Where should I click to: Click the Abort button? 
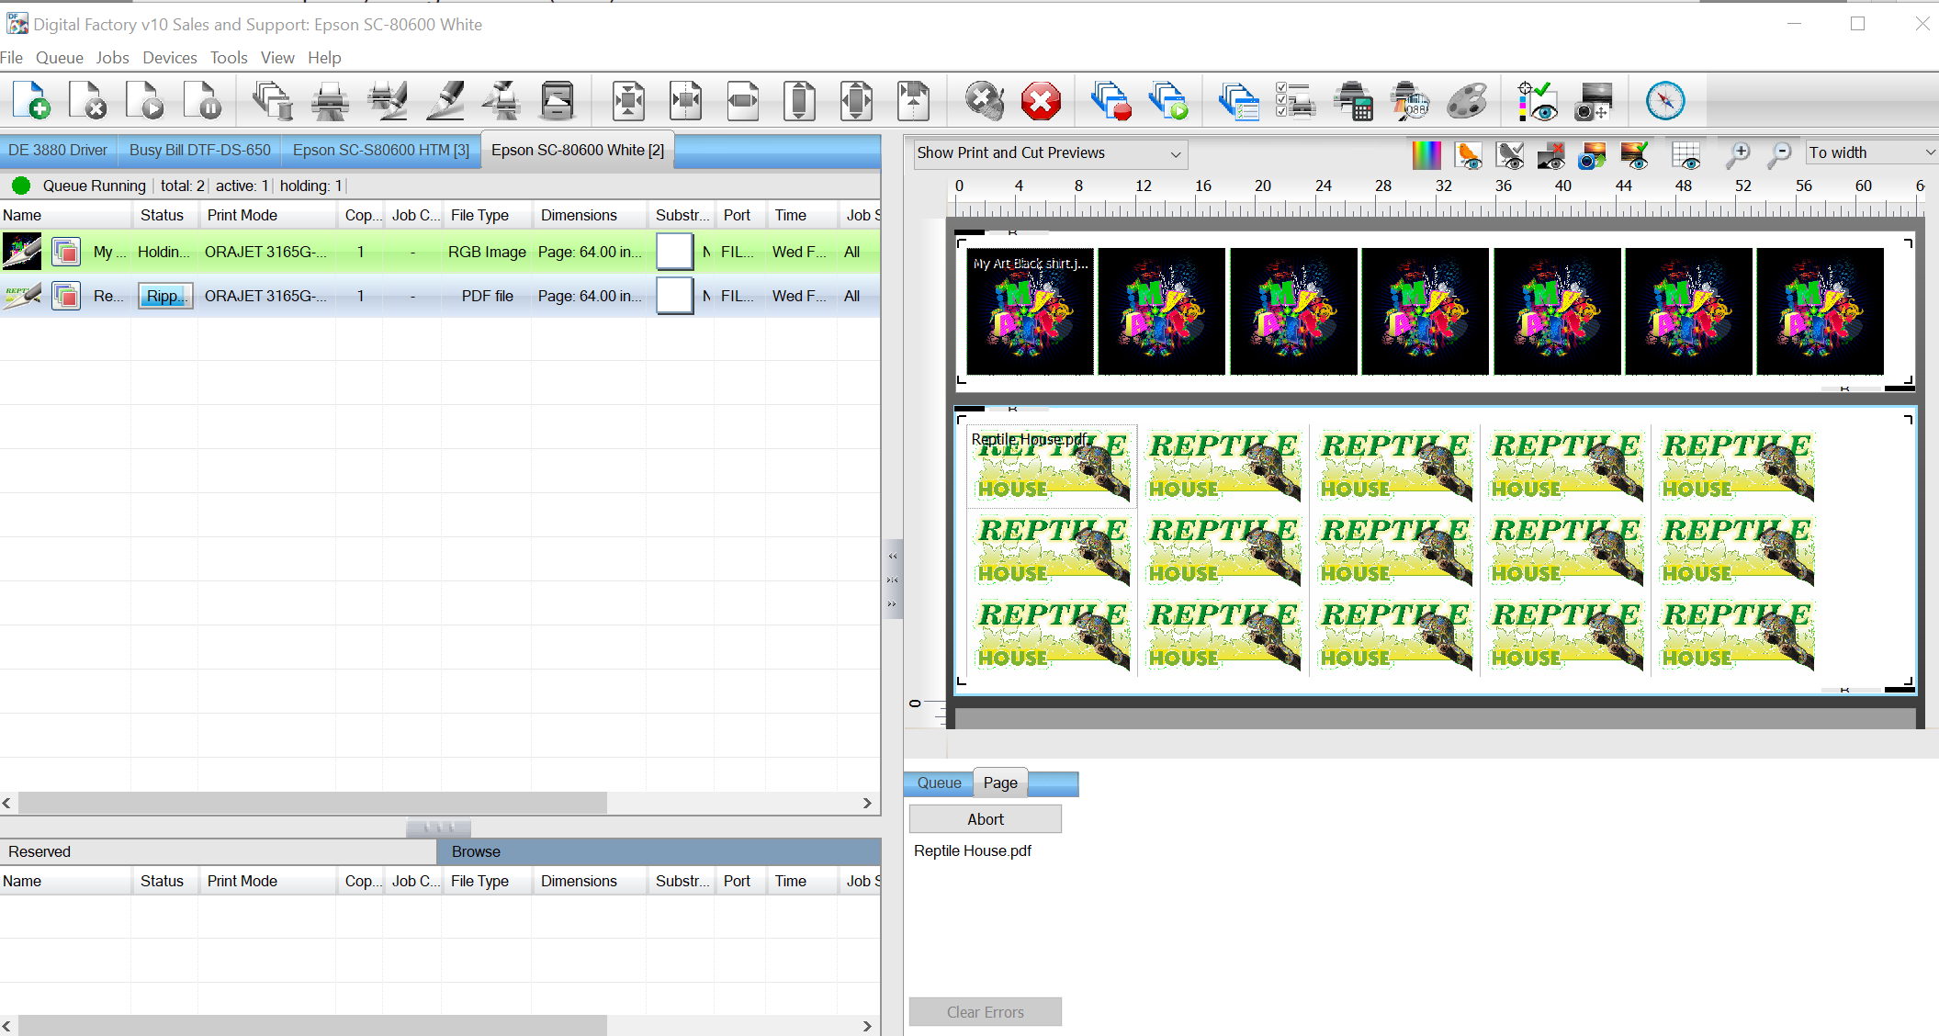986,819
